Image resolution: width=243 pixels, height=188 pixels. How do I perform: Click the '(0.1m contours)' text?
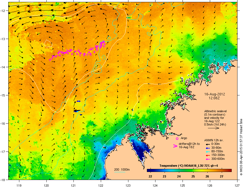pos(215,115)
